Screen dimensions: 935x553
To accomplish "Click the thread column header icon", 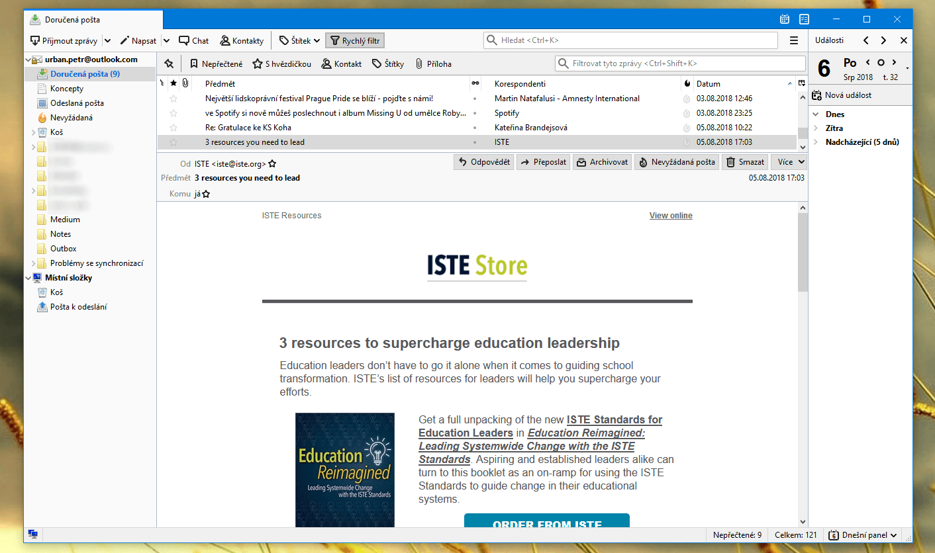I will pyautogui.click(x=162, y=83).
